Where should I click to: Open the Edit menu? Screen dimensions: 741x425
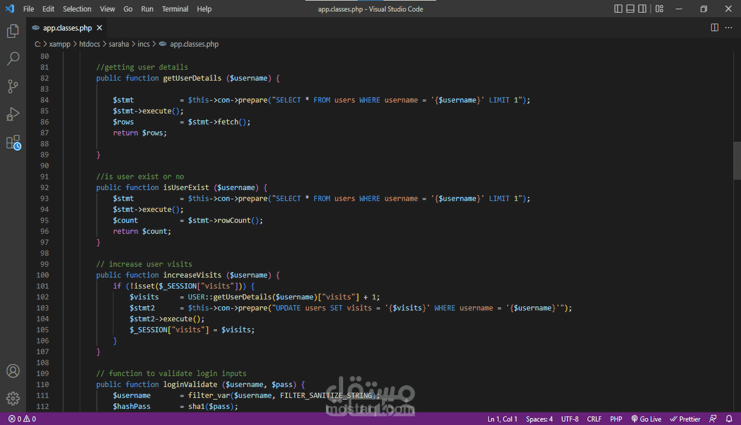(x=48, y=9)
